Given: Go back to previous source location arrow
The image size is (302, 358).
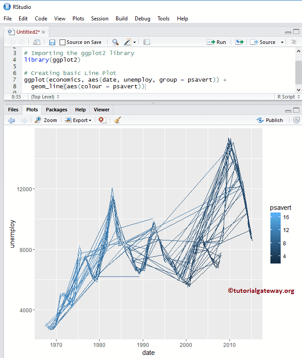Looking at the screenshot, I should [12, 42].
